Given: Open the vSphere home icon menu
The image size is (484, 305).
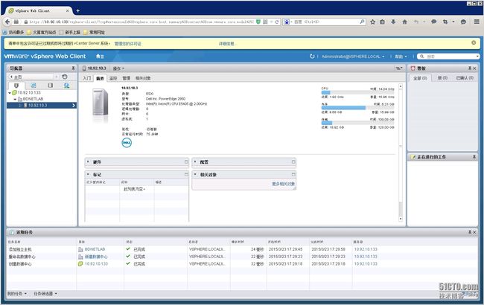Looking at the screenshot, I should 99,57.
